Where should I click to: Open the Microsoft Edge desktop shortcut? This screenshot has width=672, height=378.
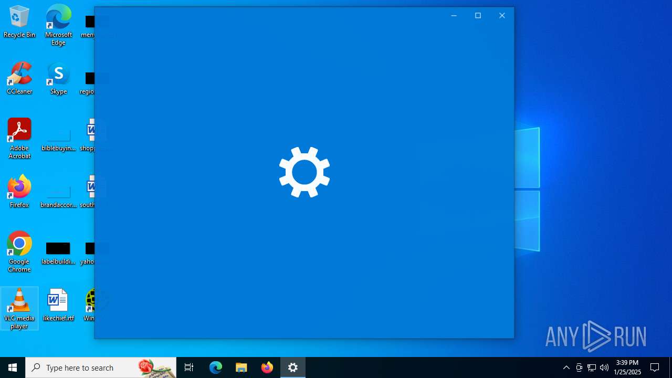pos(58,25)
